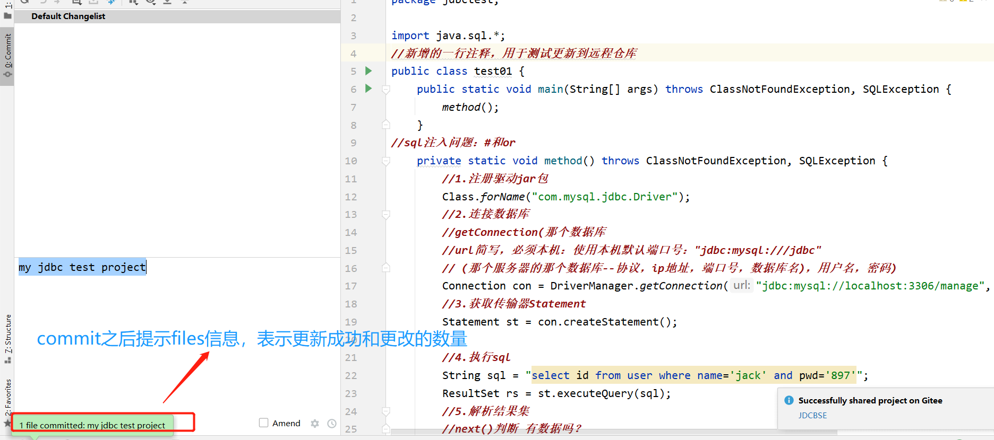994x440 pixels.
Task: Click 'DriverManager' on line 17
Action: pyautogui.click(x=592, y=286)
